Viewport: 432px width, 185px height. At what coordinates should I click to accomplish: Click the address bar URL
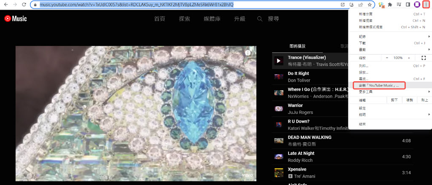point(137,5)
